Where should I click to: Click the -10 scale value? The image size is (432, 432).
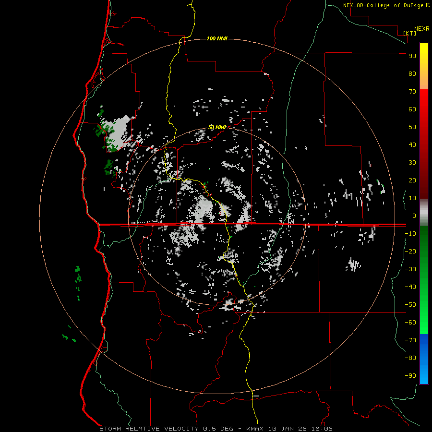410,234
